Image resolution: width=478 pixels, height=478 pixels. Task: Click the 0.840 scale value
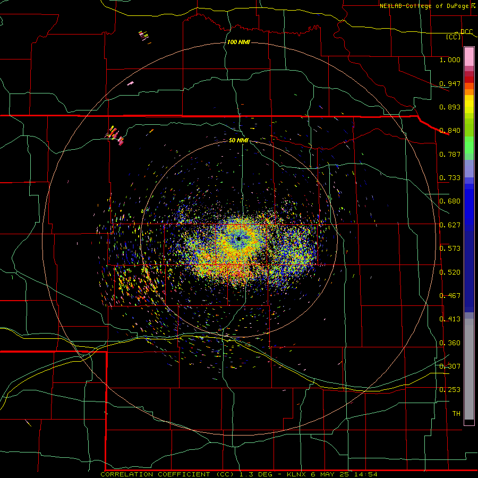pos(450,131)
